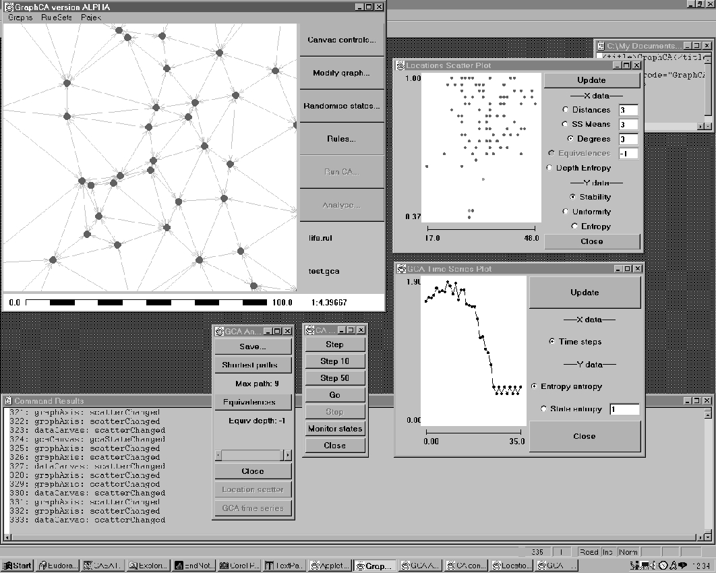Click the Shortest paths button
716x573 pixels.
(x=253, y=365)
